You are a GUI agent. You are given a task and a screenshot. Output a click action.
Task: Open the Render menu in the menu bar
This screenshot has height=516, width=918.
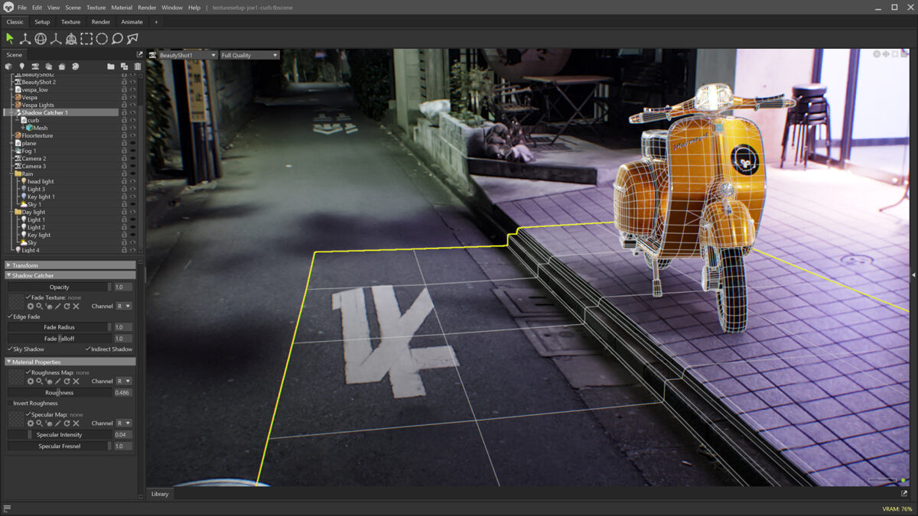[146, 7]
